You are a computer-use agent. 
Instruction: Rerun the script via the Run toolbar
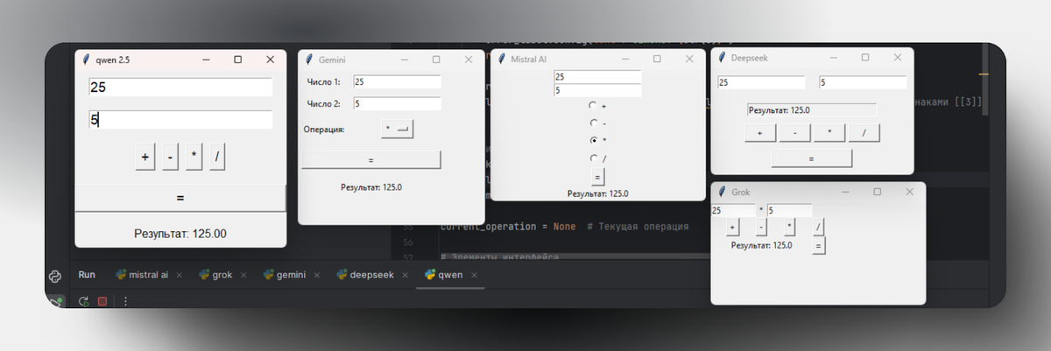click(84, 301)
